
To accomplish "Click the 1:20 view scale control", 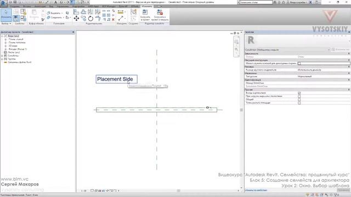I will coord(84,191).
